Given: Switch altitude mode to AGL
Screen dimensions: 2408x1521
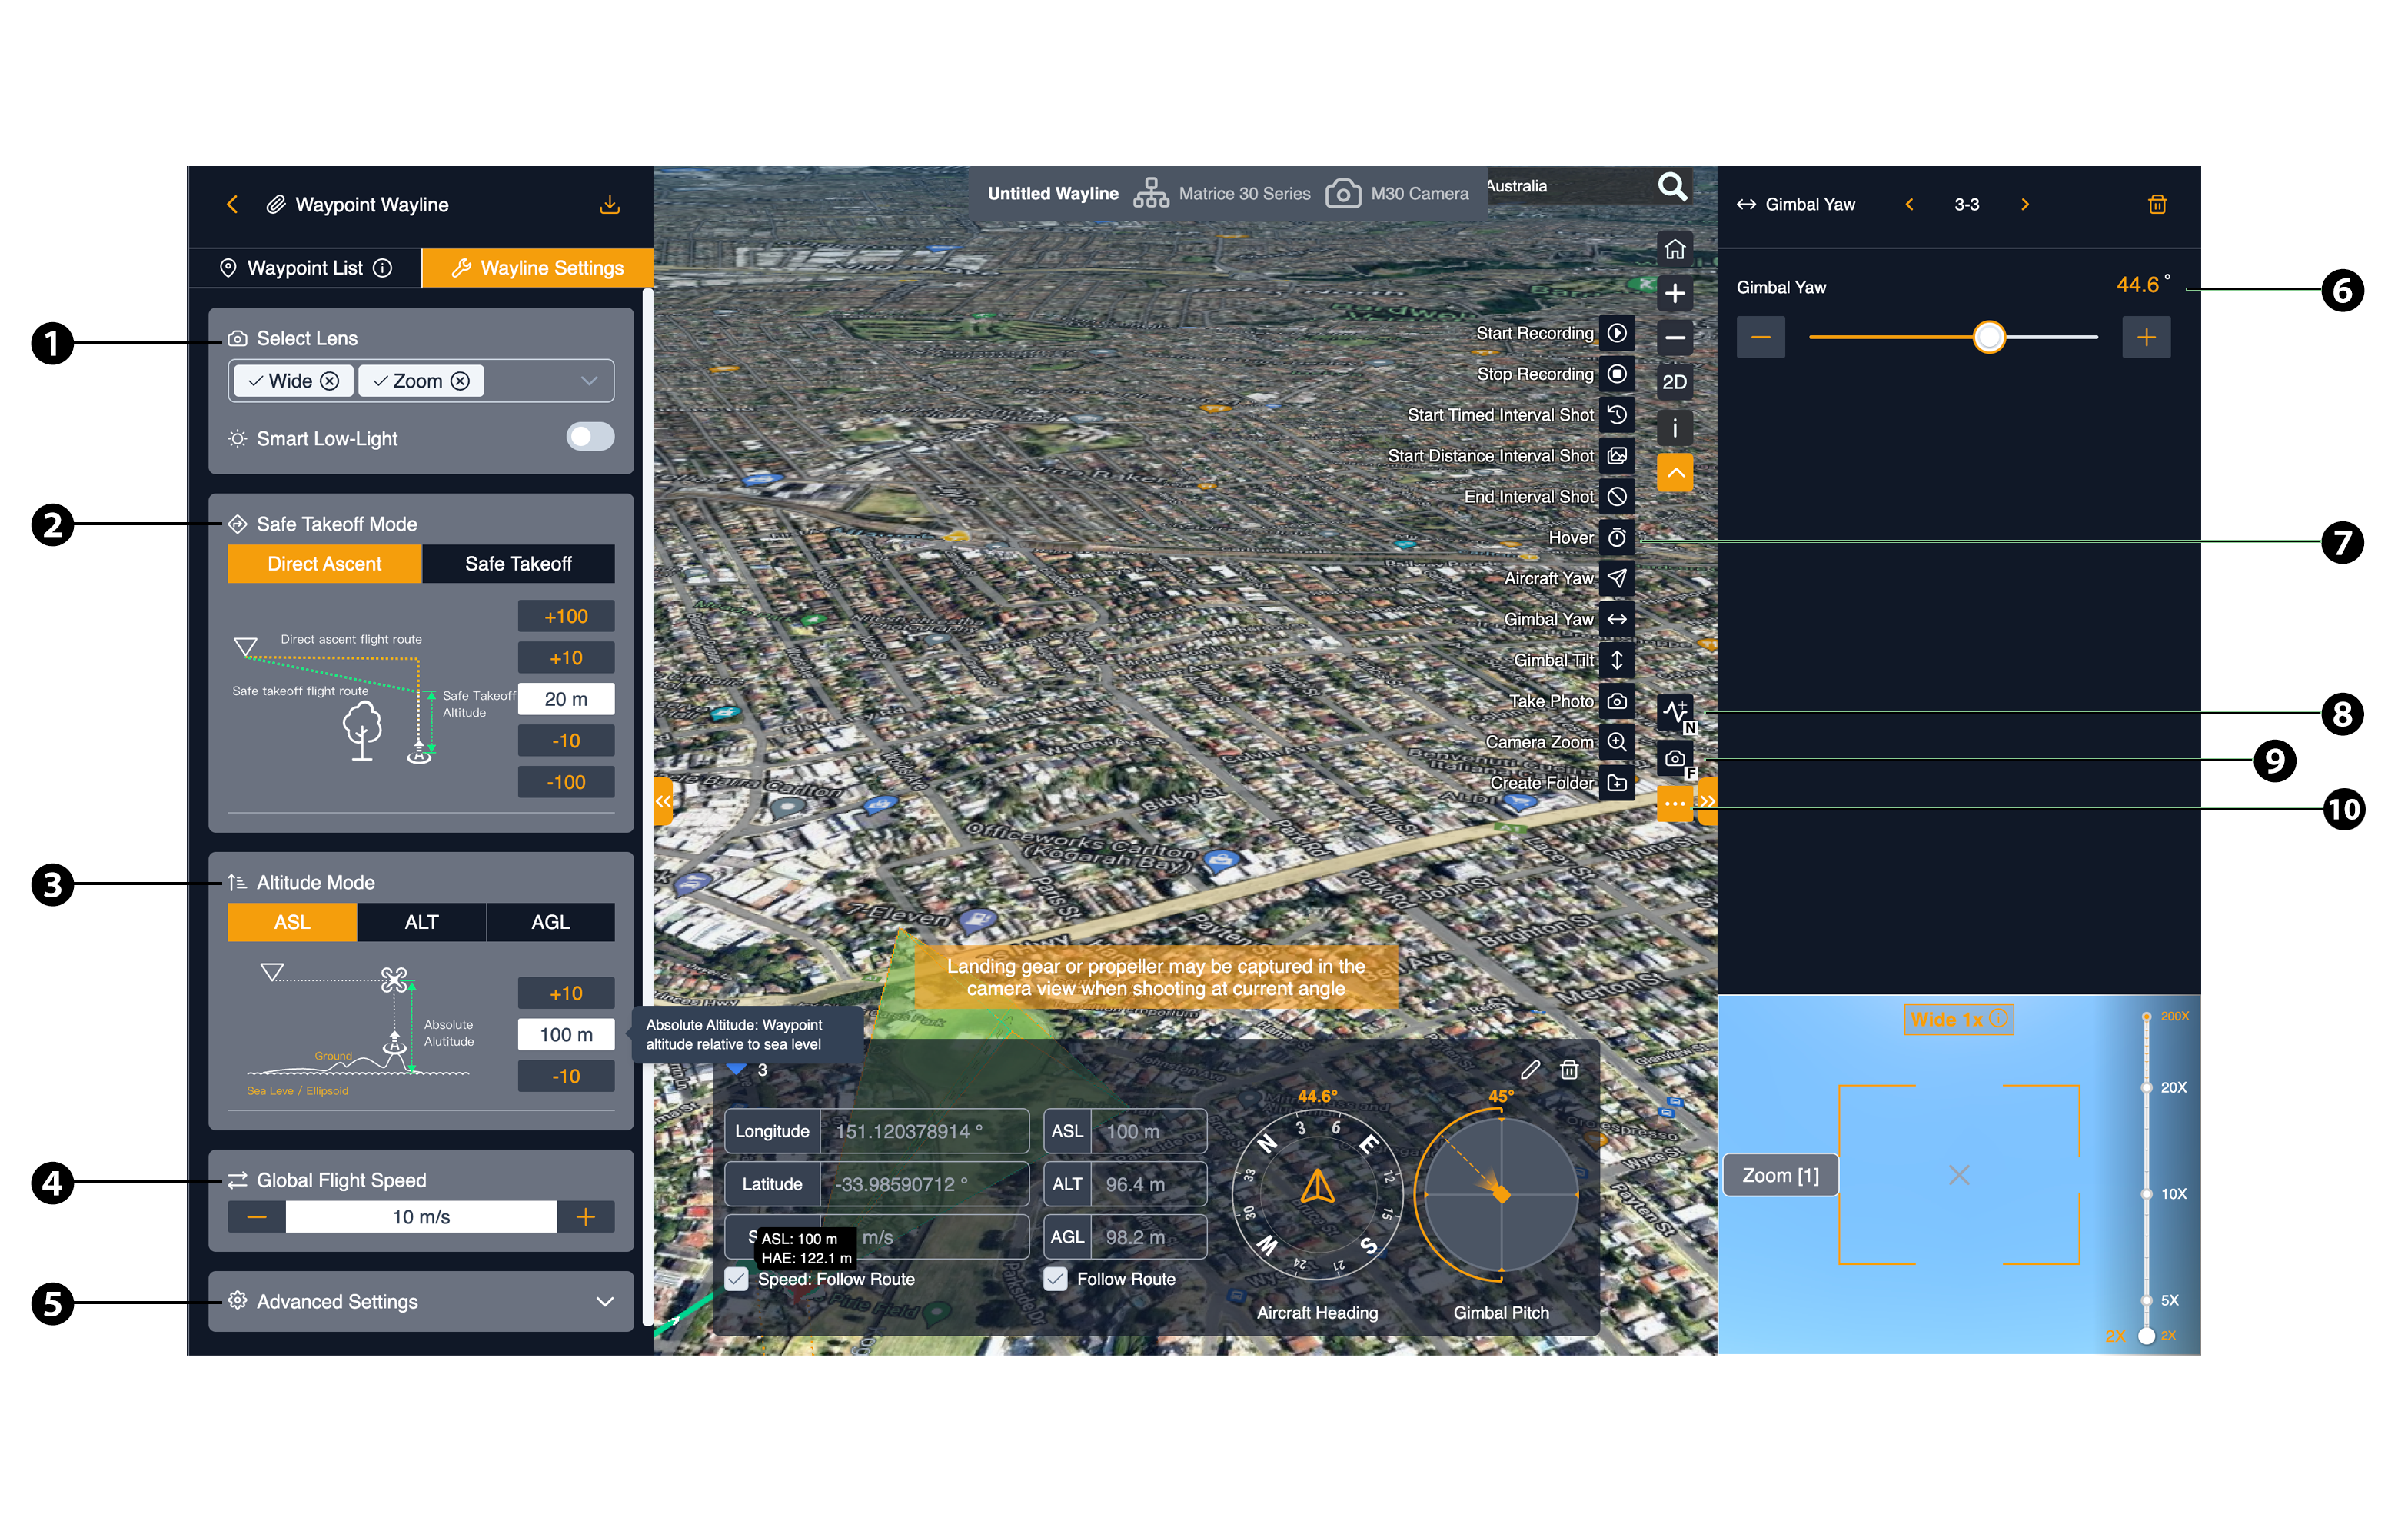Looking at the screenshot, I should tap(551, 921).
